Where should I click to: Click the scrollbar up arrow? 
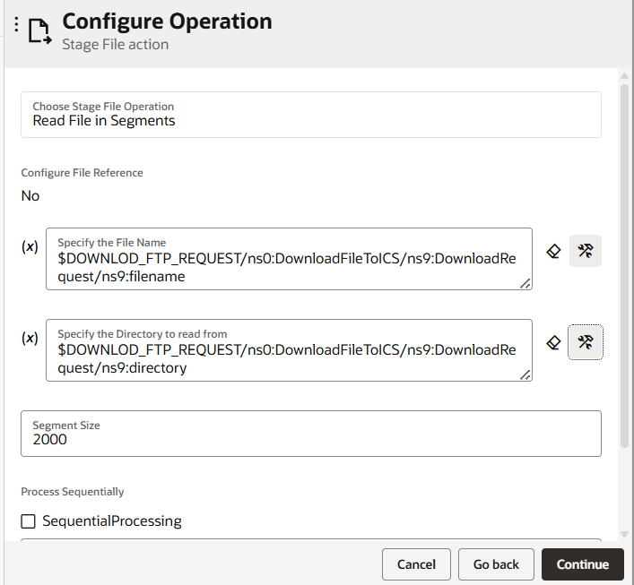tap(624, 76)
